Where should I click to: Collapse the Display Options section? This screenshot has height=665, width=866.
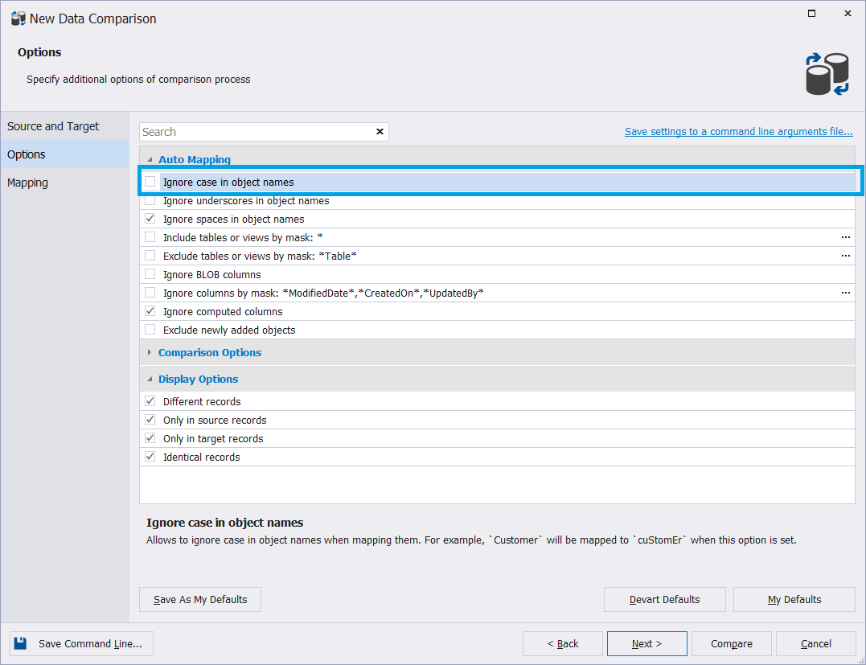pos(150,380)
